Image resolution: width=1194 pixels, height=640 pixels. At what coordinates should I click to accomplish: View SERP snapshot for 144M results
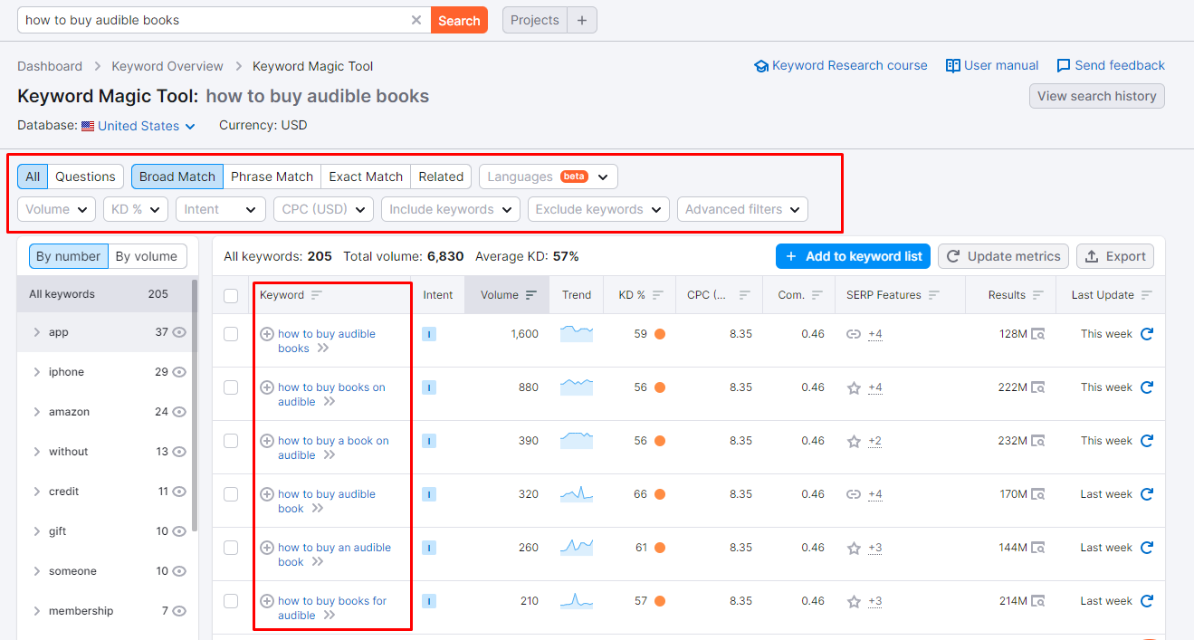(x=1038, y=548)
